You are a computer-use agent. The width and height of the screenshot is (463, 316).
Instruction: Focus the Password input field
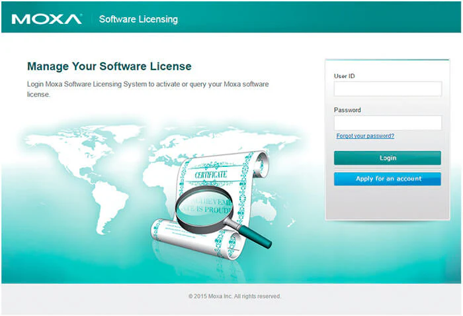point(388,123)
